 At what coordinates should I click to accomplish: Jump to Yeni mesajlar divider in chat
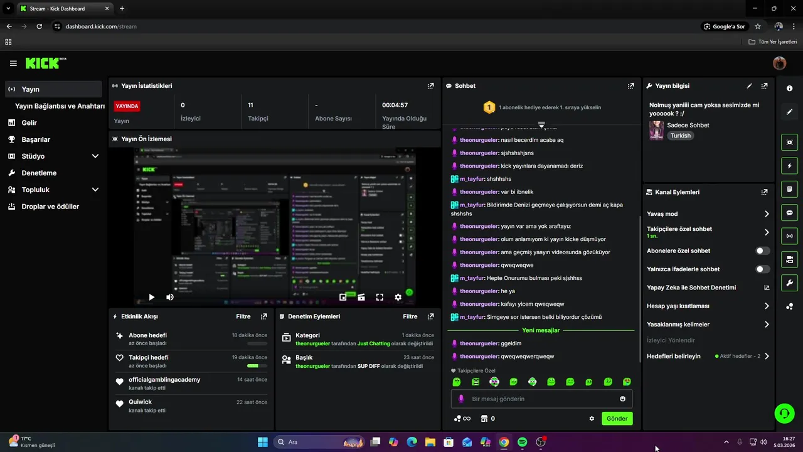pyautogui.click(x=541, y=330)
